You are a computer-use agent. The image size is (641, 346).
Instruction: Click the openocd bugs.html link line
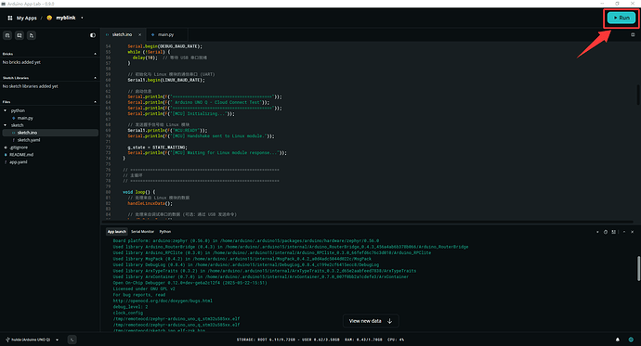[163, 301]
